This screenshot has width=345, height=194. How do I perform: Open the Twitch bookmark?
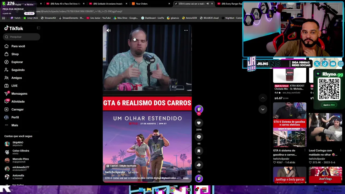coord(15,18)
